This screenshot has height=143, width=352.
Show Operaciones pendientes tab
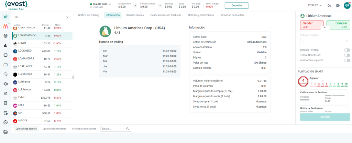coord(54,129)
